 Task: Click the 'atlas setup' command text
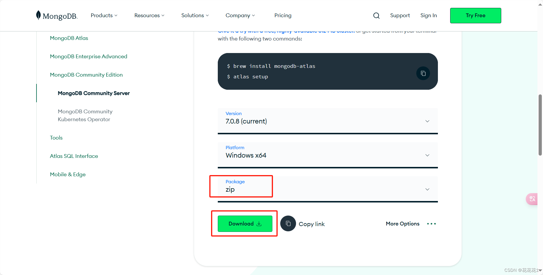click(250, 77)
